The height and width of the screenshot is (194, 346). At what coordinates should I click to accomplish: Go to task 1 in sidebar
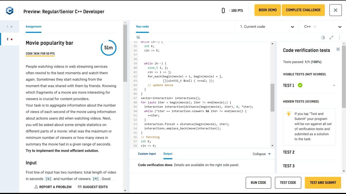(x=9, y=27)
